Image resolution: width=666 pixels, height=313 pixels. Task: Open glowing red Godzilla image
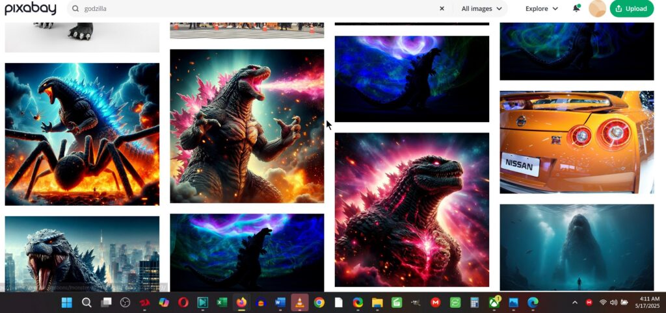[x=412, y=210]
